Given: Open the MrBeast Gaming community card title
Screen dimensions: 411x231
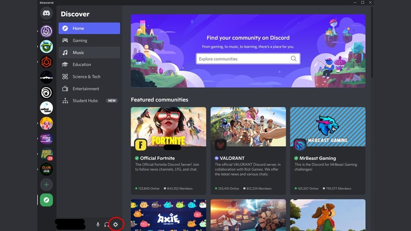Looking at the screenshot, I should pyautogui.click(x=317, y=158).
